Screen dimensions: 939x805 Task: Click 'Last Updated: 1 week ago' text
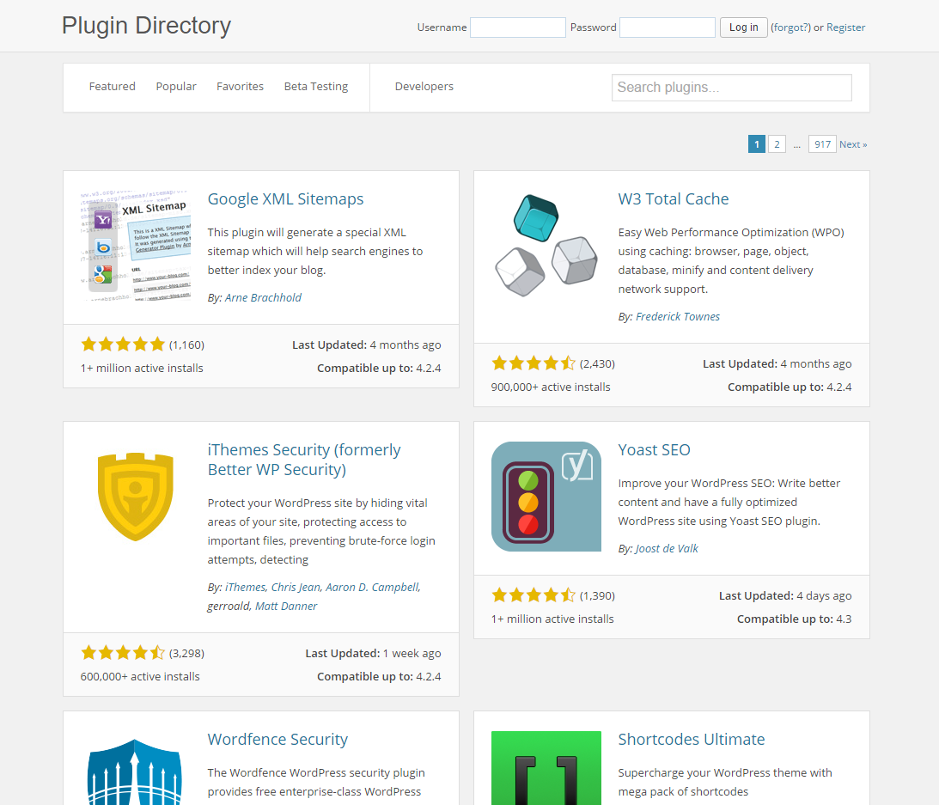click(373, 653)
